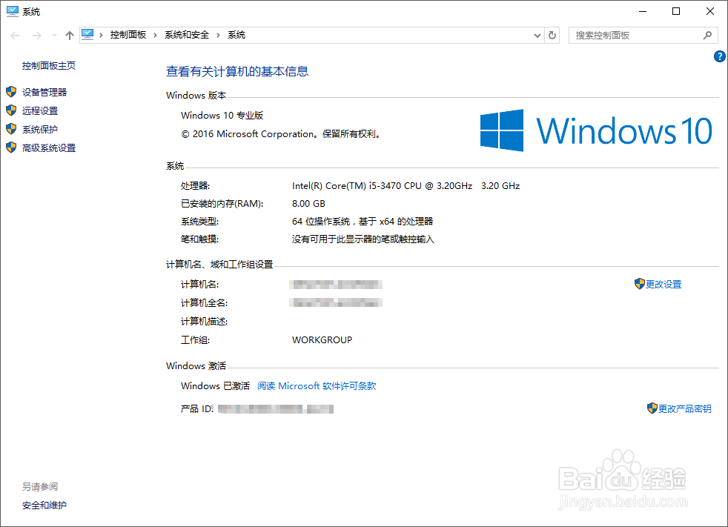Screen dimensions: 728x527
Task: Click the Back navigation arrow
Action: tap(15, 36)
